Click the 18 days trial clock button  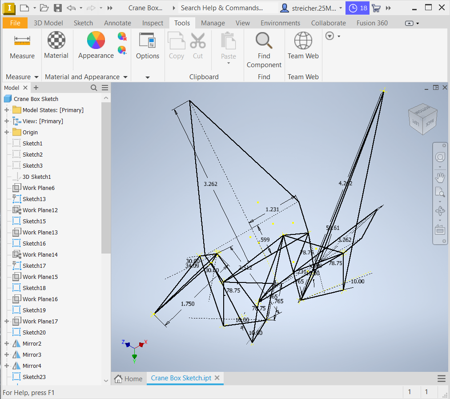(358, 8)
